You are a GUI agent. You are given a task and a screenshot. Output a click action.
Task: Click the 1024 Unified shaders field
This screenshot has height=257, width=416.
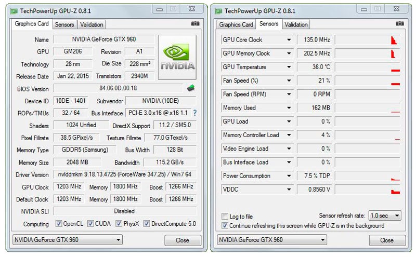[x=81, y=125]
